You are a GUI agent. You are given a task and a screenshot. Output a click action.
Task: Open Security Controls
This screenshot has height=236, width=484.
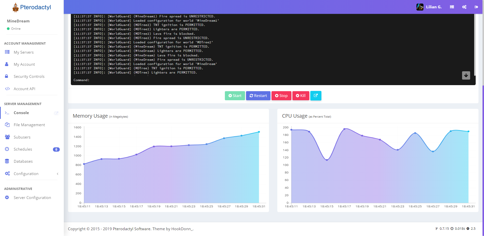(x=29, y=77)
